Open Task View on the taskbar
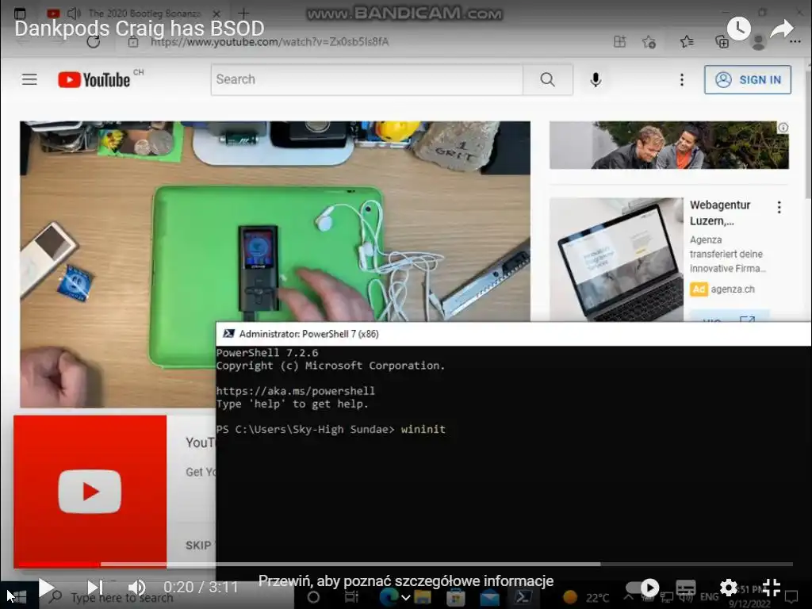Screen dimensions: 812x609 coord(351,597)
